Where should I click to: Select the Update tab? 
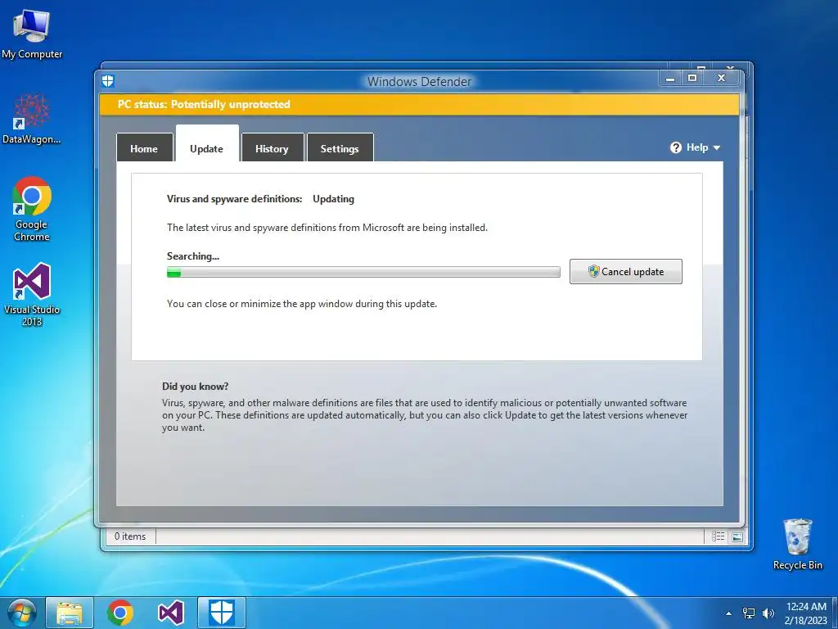coord(207,144)
